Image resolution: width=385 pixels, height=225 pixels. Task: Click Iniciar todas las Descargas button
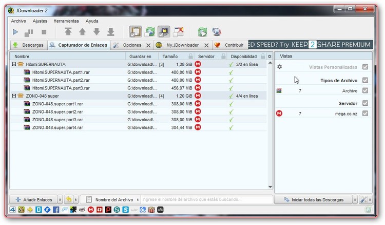pos(314,200)
